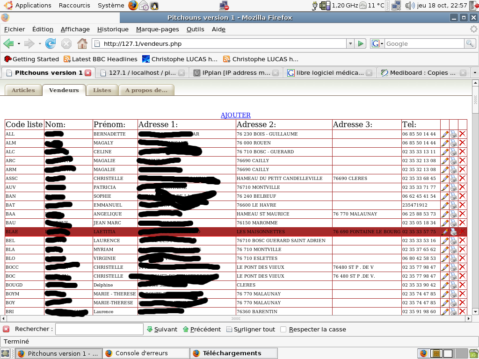Switch to the Articles tab
The width and height of the screenshot is (479, 359).
tap(23, 90)
